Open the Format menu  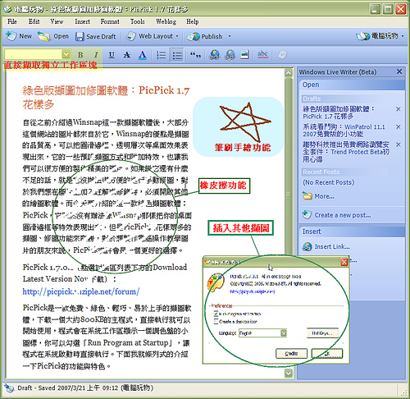coord(110,21)
